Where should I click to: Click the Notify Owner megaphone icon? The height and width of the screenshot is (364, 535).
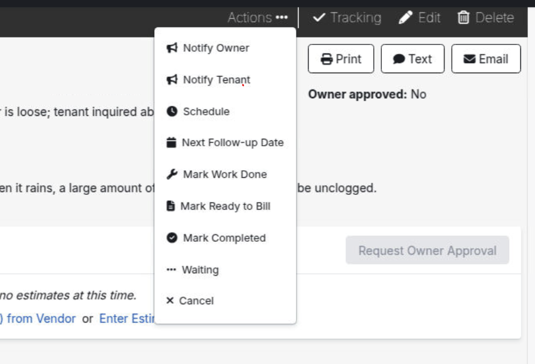172,47
